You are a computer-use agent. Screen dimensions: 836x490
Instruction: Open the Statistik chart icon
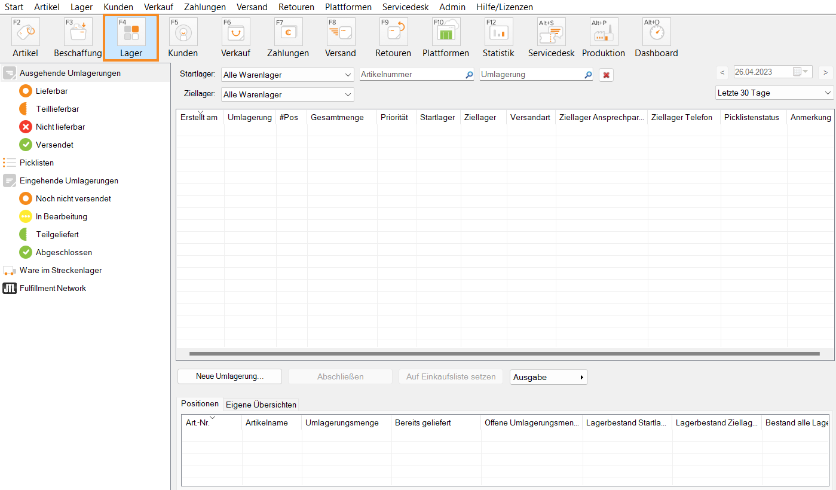coord(498,32)
